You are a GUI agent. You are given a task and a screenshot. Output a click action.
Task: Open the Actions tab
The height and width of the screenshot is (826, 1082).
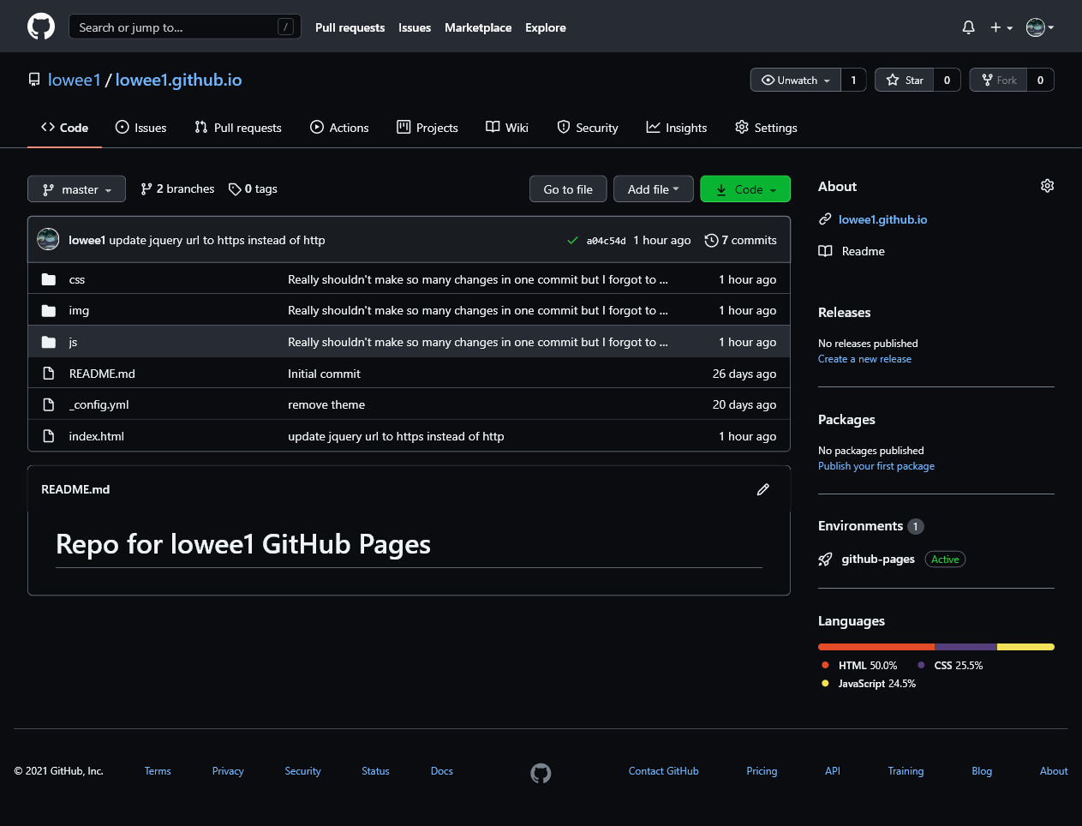pos(339,128)
